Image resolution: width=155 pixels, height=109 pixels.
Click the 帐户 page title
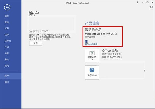(34, 14)
